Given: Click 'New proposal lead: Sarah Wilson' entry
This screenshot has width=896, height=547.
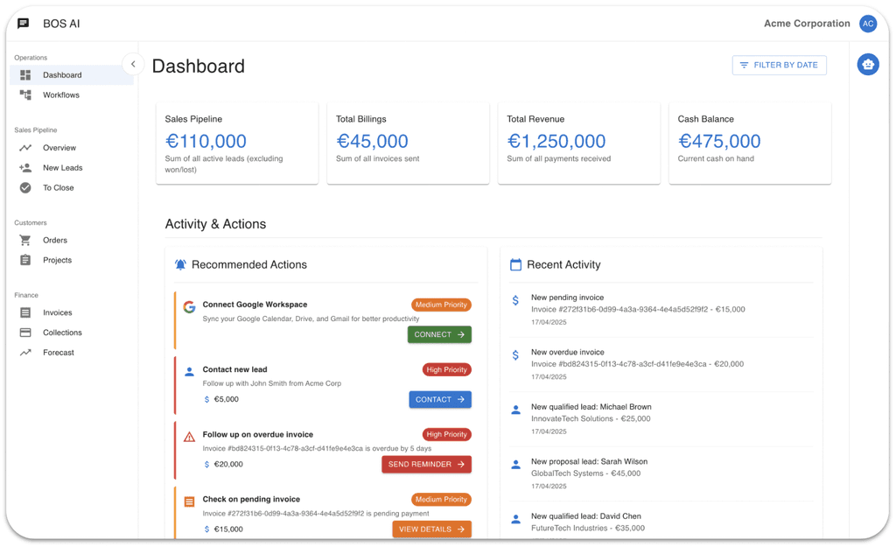Looking at the screenshot, I should pyautogui.click(x=589, y=462).
